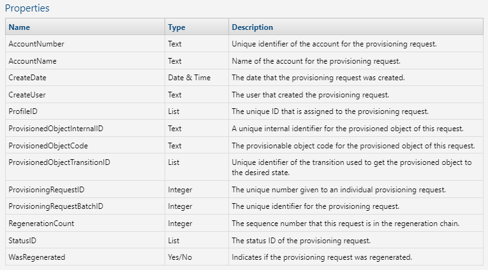The height and width of the screenshot is (270, 488).
Task: Click description 'Indicates if the provisioning request was regenerated'
Action: coord(322,257)
